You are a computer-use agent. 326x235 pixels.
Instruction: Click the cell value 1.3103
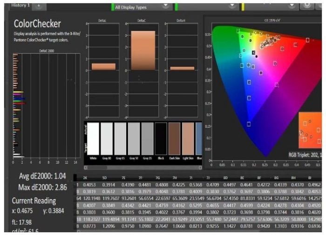(x=281, y=226)
